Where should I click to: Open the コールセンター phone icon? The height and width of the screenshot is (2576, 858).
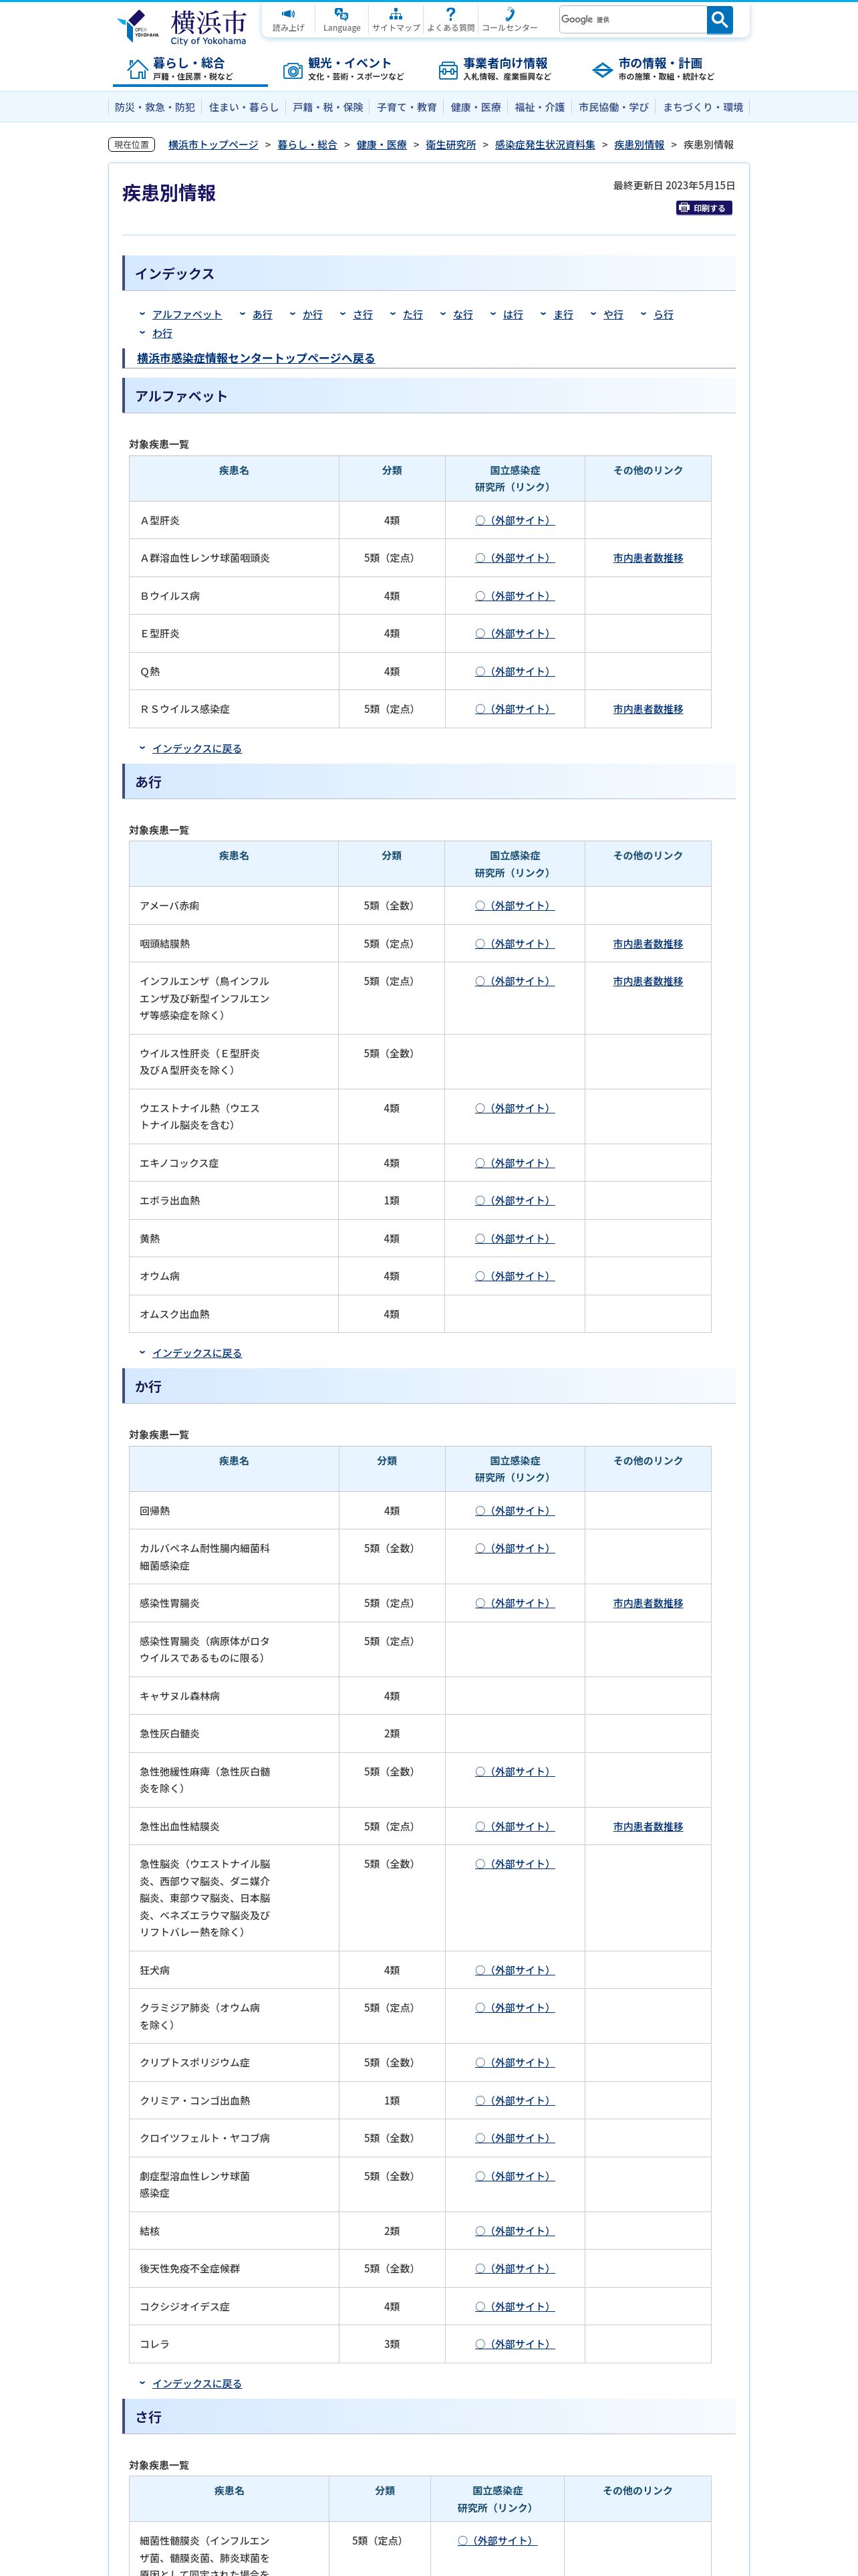tap(509, 20)
